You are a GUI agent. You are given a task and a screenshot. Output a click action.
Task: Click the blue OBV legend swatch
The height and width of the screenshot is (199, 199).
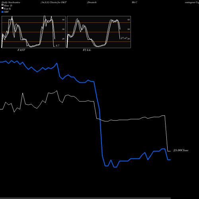point(2,12)
